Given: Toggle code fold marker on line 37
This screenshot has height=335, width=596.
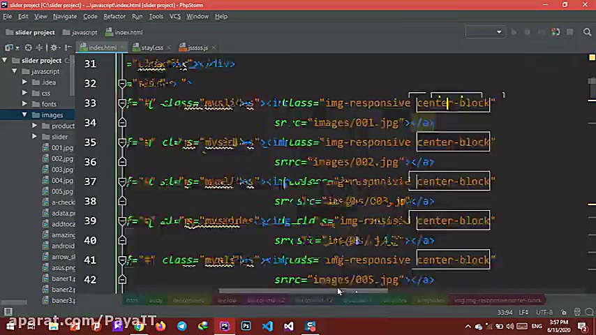Looking at the screenshot, I should [x=122, y=181].
